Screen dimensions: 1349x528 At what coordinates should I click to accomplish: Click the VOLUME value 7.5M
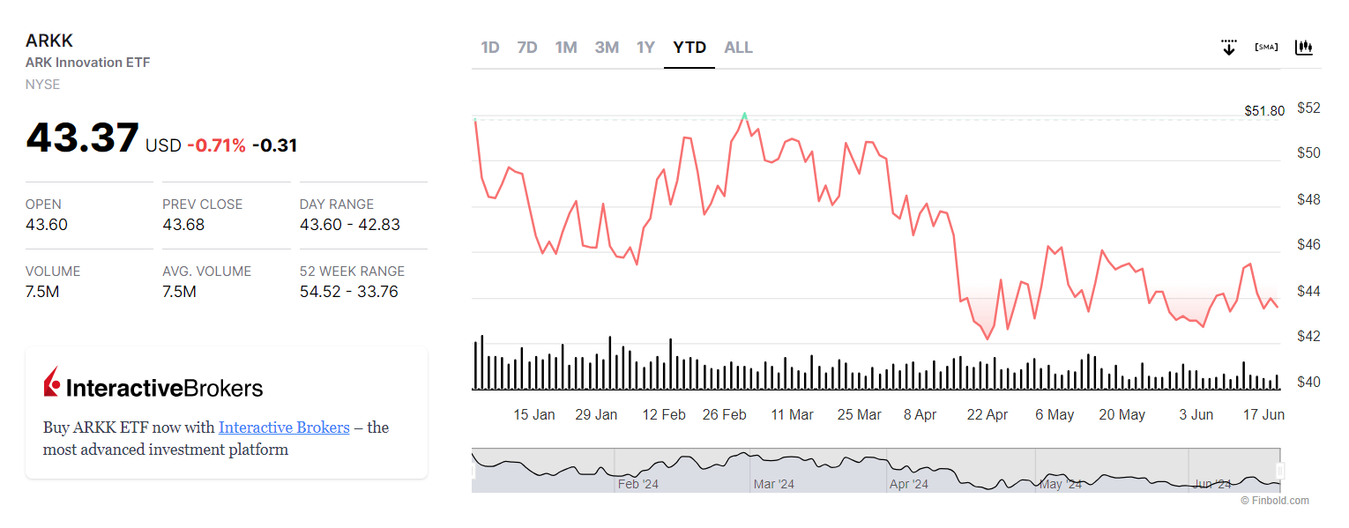[x=42, y=292]
